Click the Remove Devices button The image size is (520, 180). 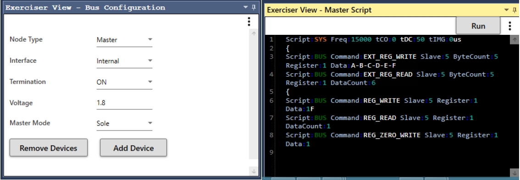(49, 148)
